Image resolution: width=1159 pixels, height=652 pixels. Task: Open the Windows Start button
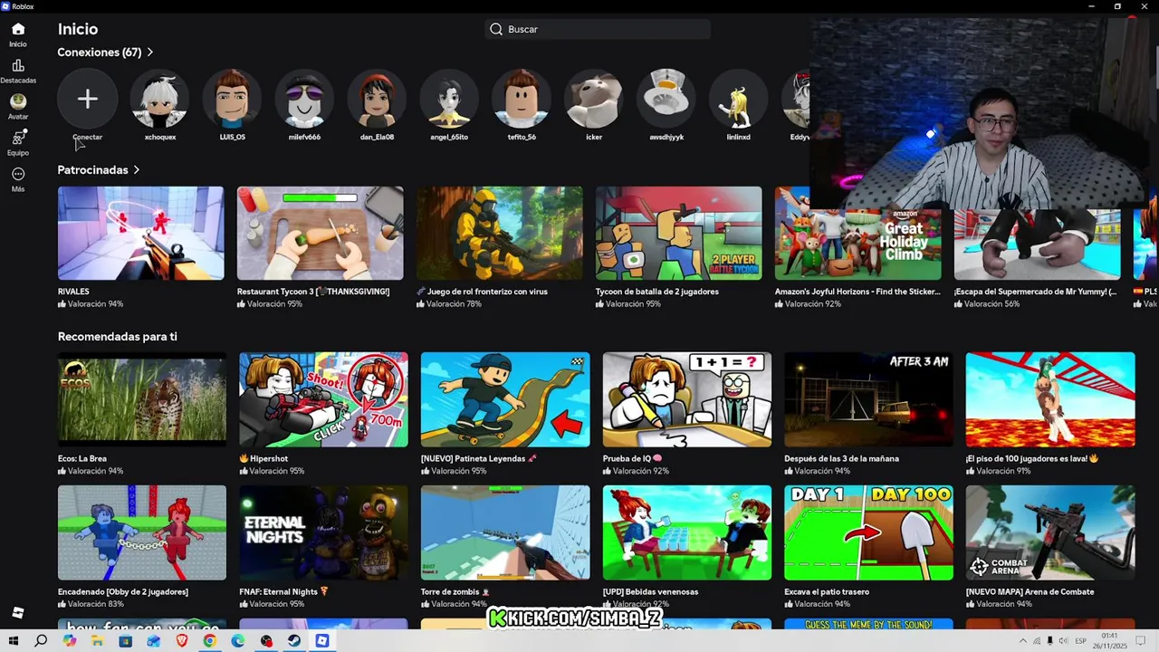click(14, 641)
